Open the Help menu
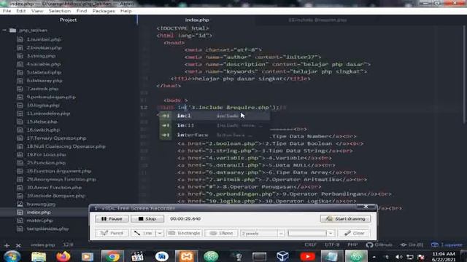467x262 pixels. pos(126,11)
